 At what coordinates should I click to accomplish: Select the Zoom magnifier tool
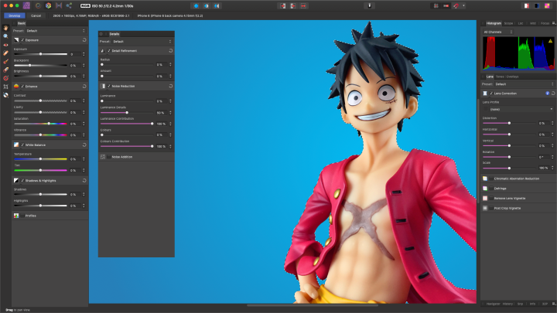(x=5, y=36)
